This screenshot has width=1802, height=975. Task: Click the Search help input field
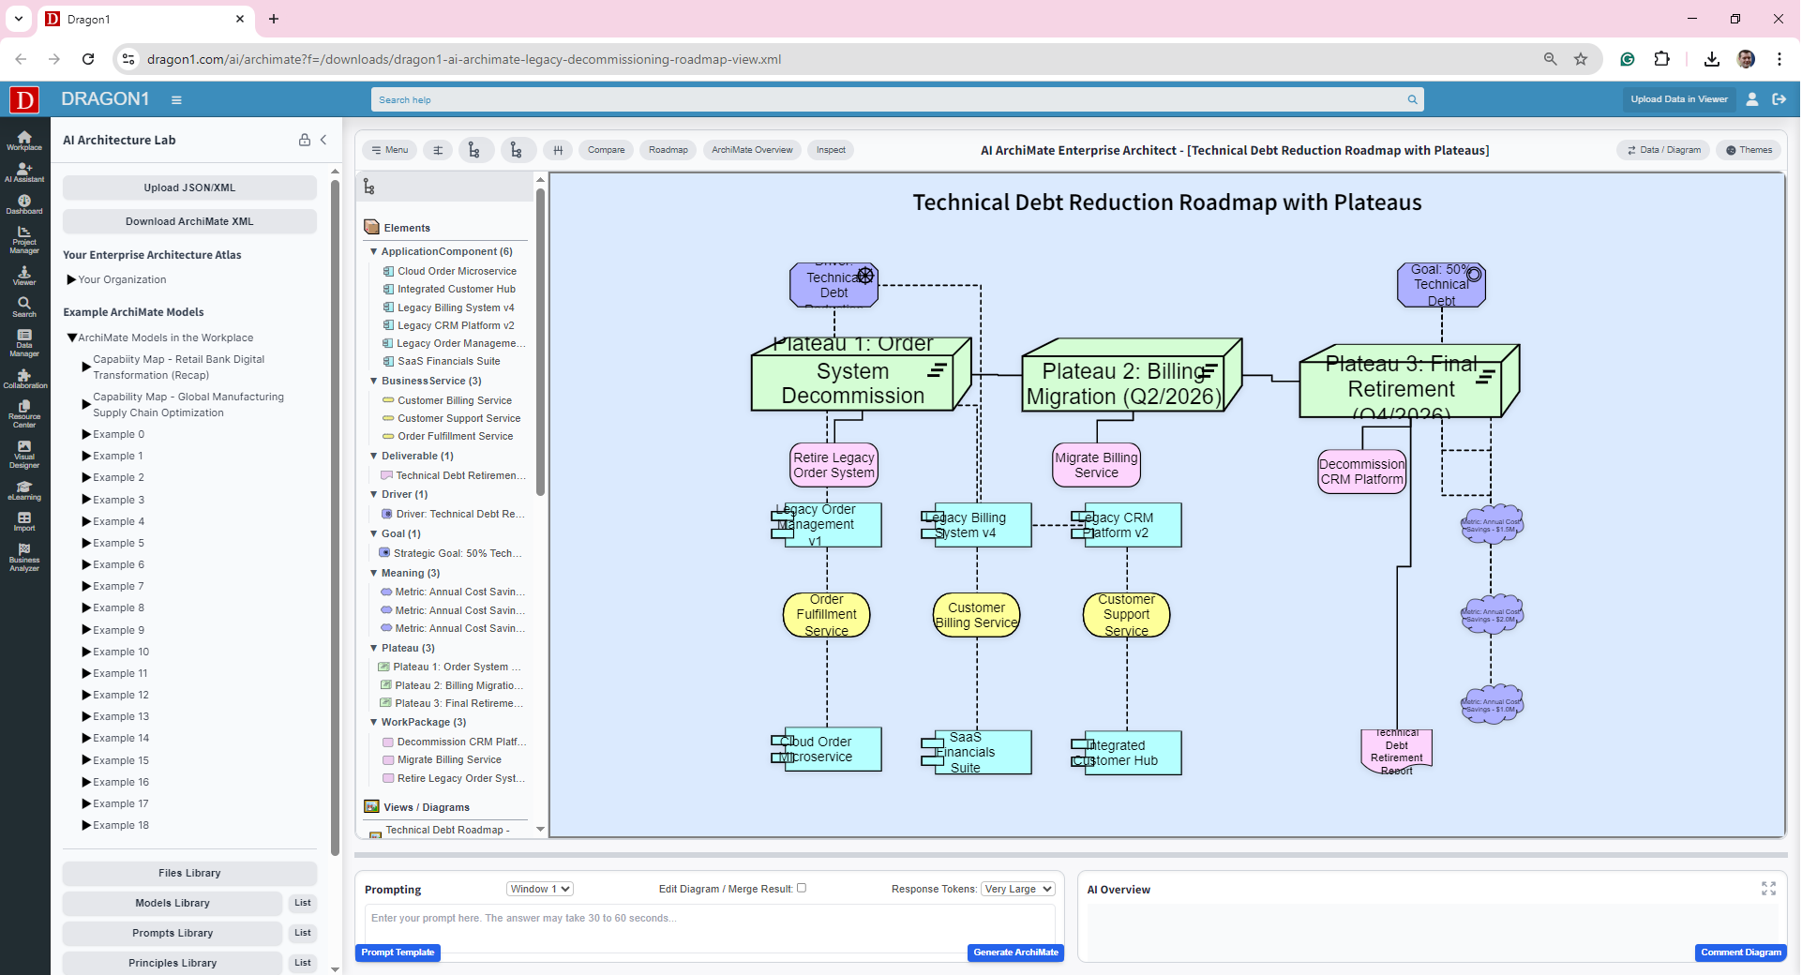tap(891, 99)
